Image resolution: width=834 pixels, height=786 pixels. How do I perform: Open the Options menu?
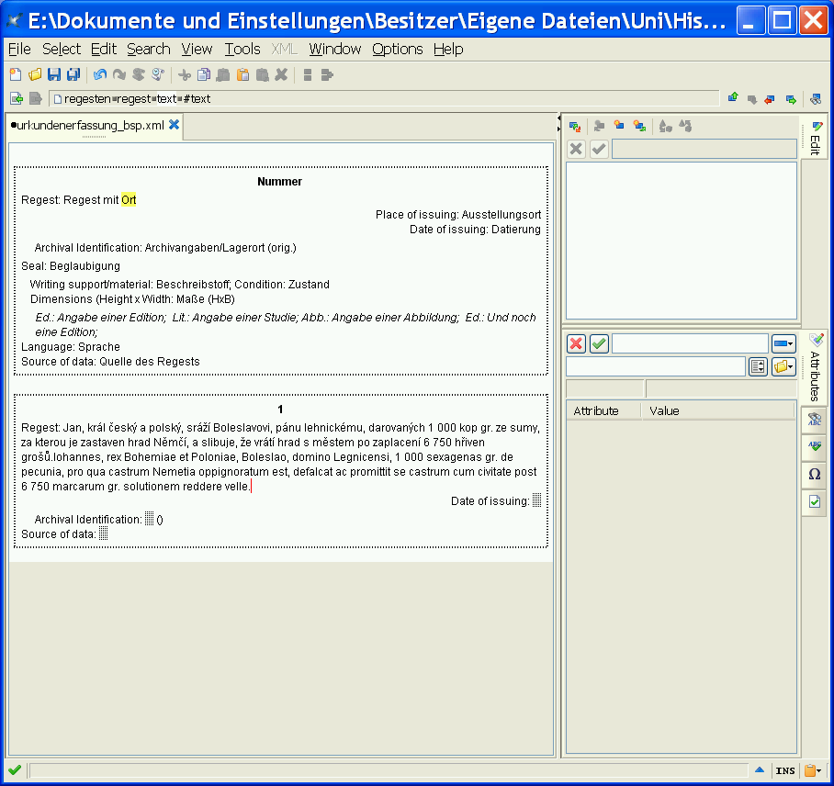tap(398, 49)
